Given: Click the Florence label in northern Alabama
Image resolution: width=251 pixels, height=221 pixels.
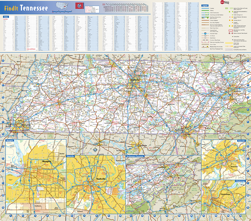Looking at the screenshot, I should pos(103,142).
